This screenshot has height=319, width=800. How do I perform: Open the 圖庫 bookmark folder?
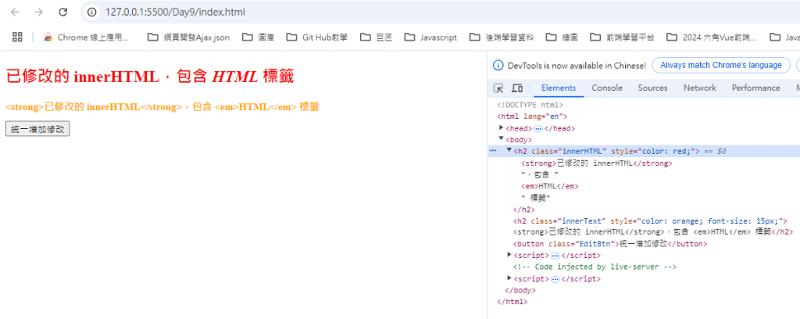point(258,38)
